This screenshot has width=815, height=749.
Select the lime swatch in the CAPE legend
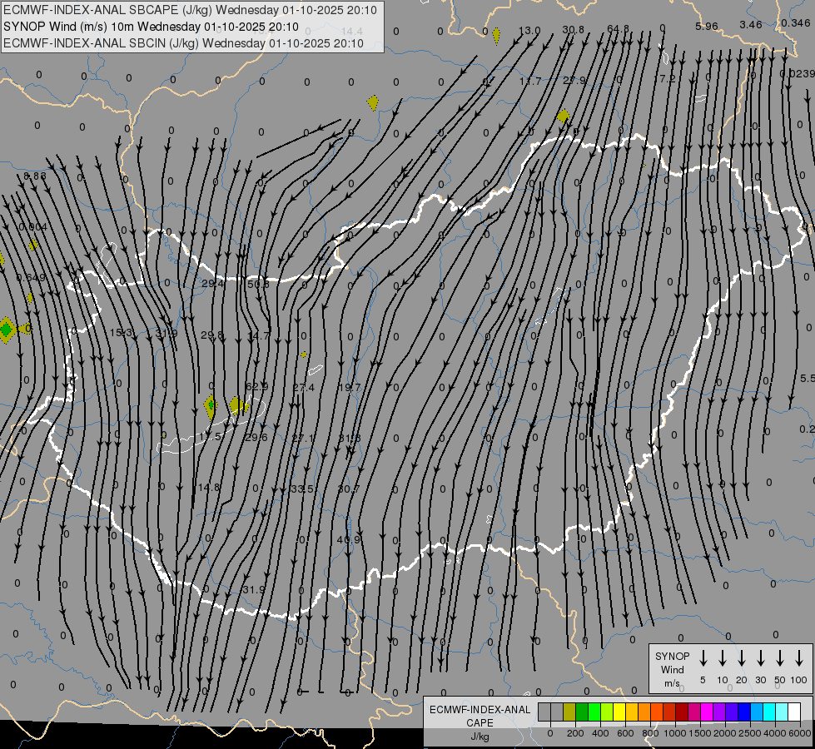(607, 712)
